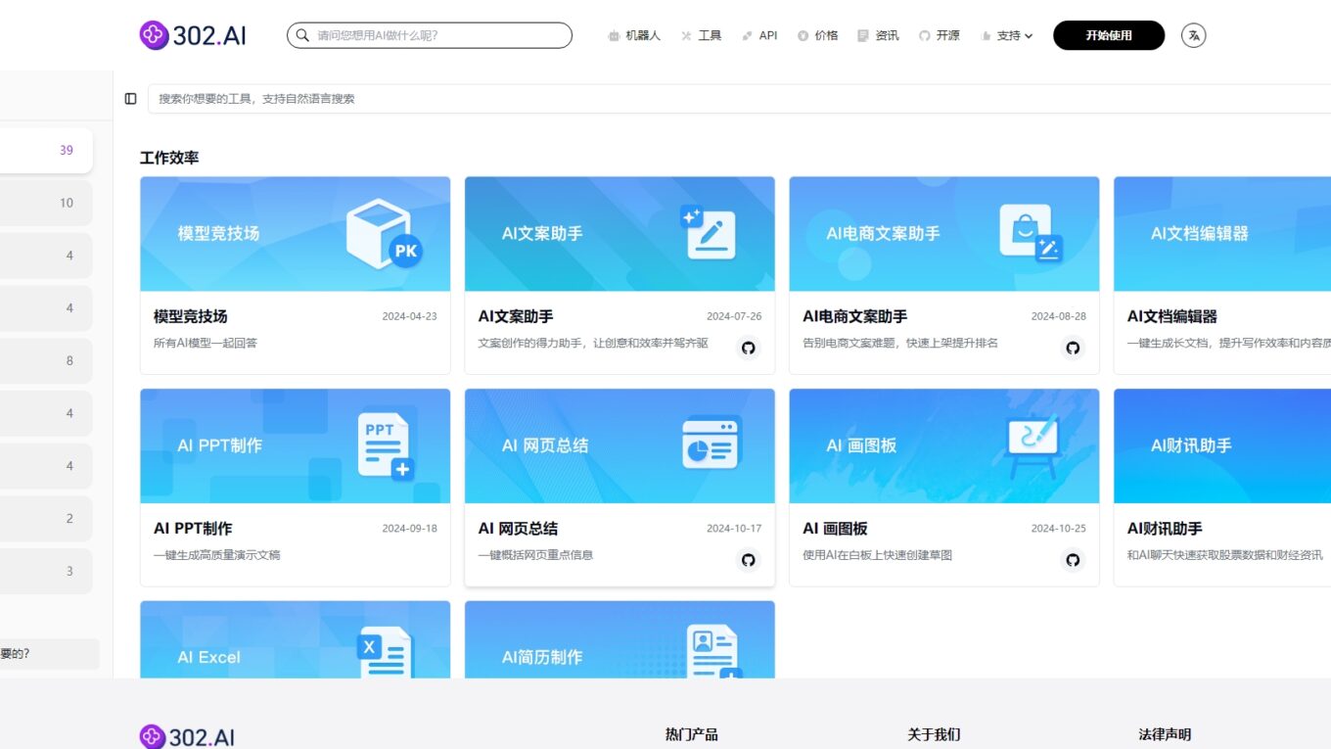Open the 资讯 menu item
The width and height of the screenshot is (1331, 749).
[x=878, y=35]
